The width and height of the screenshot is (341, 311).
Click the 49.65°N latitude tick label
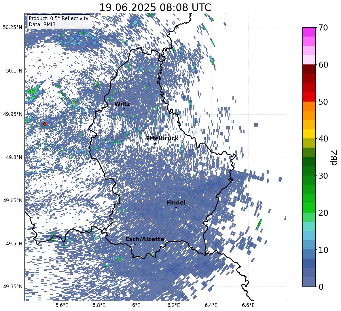13,201
